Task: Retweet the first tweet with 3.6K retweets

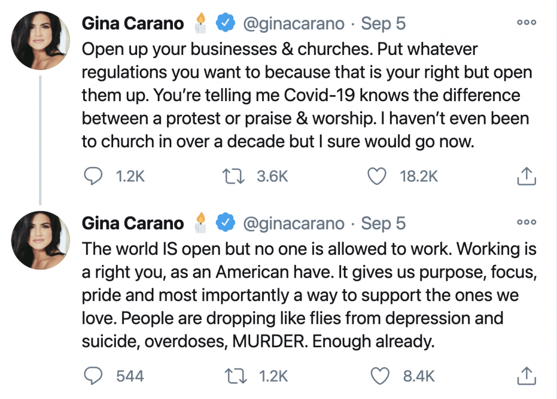Action: coord(233,177)
